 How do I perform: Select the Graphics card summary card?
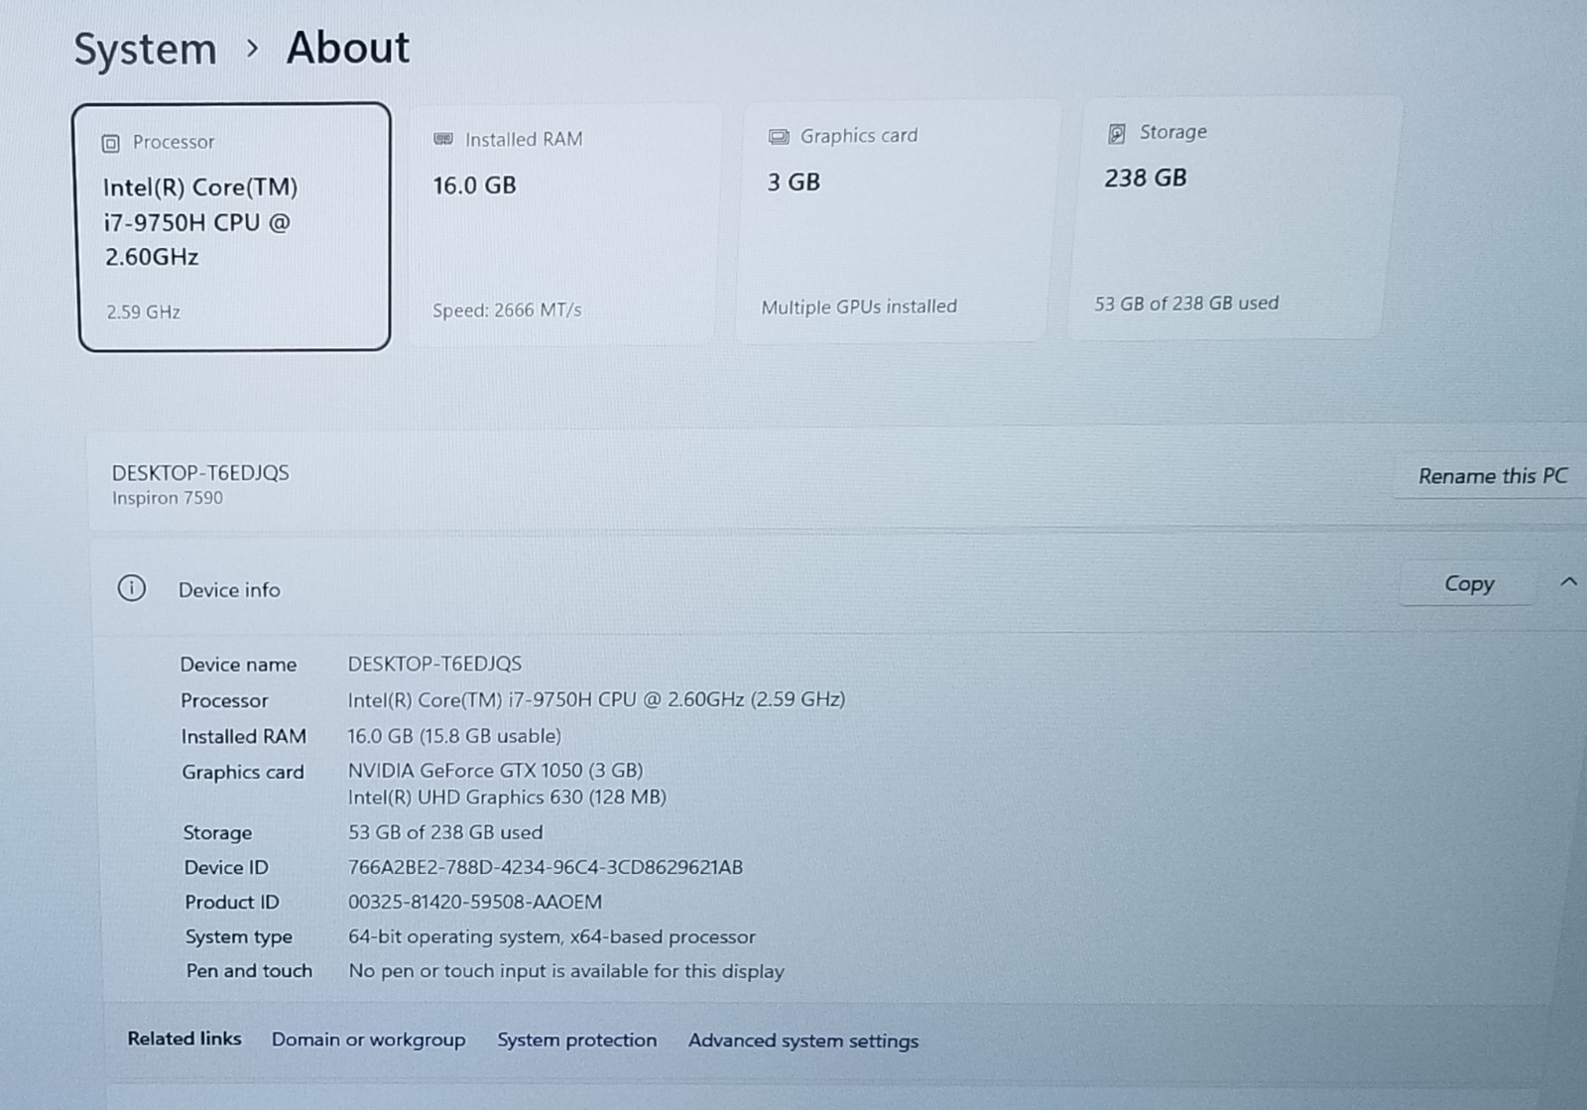tap(896, 221)
